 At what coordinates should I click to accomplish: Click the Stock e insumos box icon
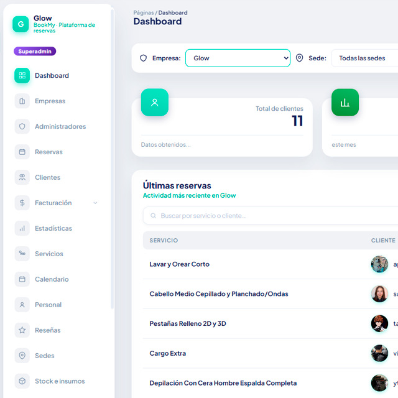[x=22, y=381]
